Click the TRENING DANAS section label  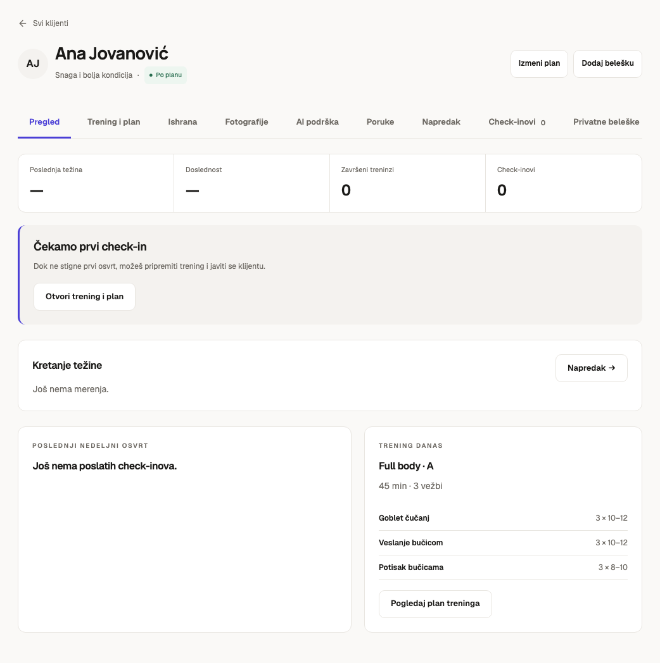(410, 445)
